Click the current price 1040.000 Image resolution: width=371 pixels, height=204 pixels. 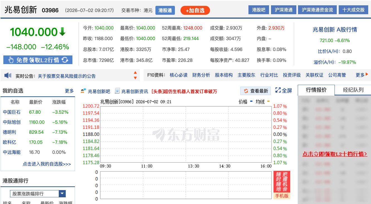34,32
